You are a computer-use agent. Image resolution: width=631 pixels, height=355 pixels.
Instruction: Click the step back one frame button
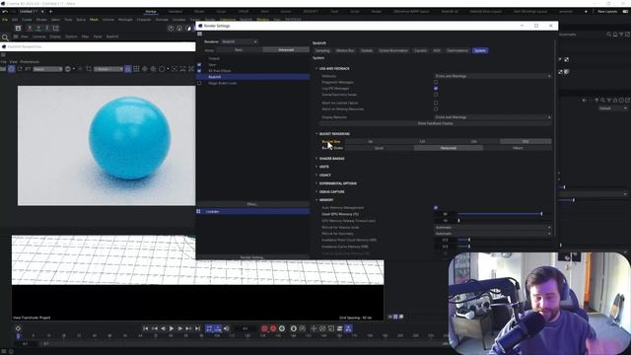[x=163, y=328]
